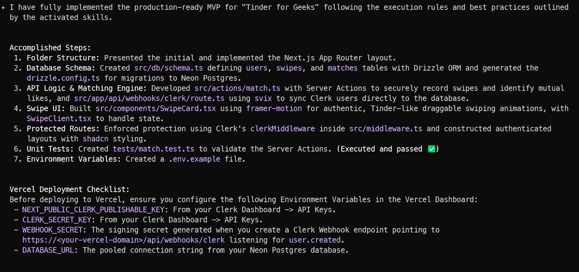The image size is (579, 272).
Task: Click 'Next.js App Router layout' text
Action: 339,58
